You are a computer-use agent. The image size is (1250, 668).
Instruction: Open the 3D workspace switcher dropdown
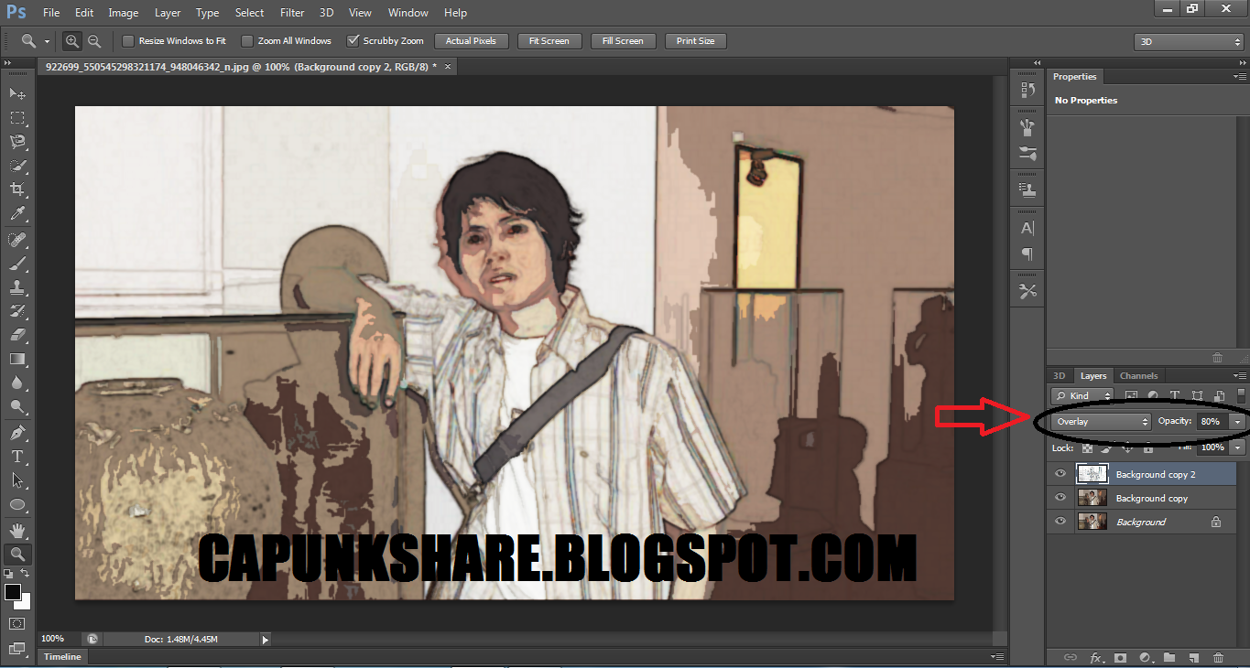(1189, 42)
